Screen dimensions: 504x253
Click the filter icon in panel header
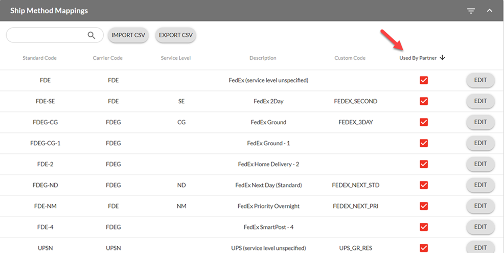pos(471,11)
